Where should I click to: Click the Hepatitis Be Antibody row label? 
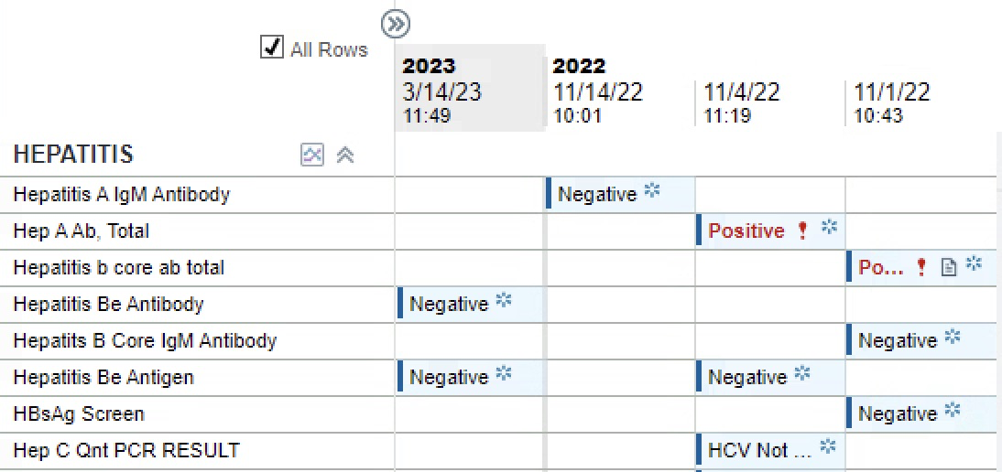point(108,305)
